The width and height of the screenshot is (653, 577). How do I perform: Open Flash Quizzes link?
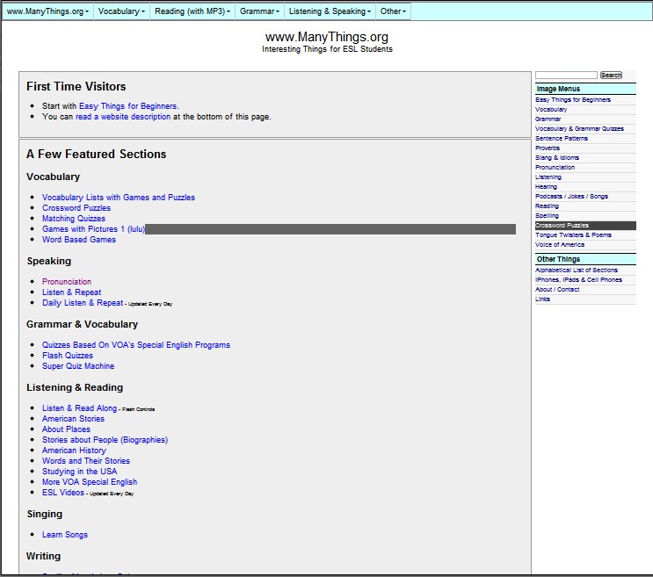click(x=68, y=356)
